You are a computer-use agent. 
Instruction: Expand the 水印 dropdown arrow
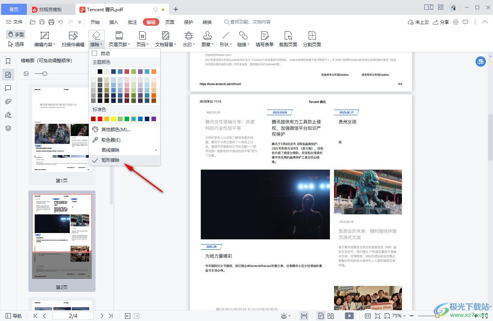194,45
